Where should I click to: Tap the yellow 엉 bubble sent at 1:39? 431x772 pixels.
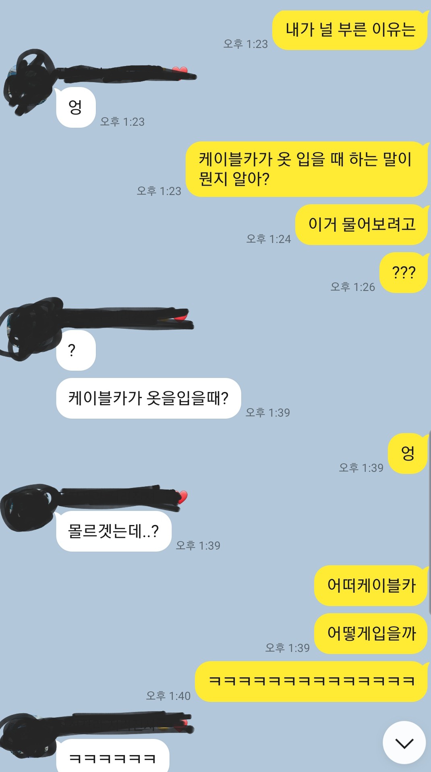click(x=408, y=453)
